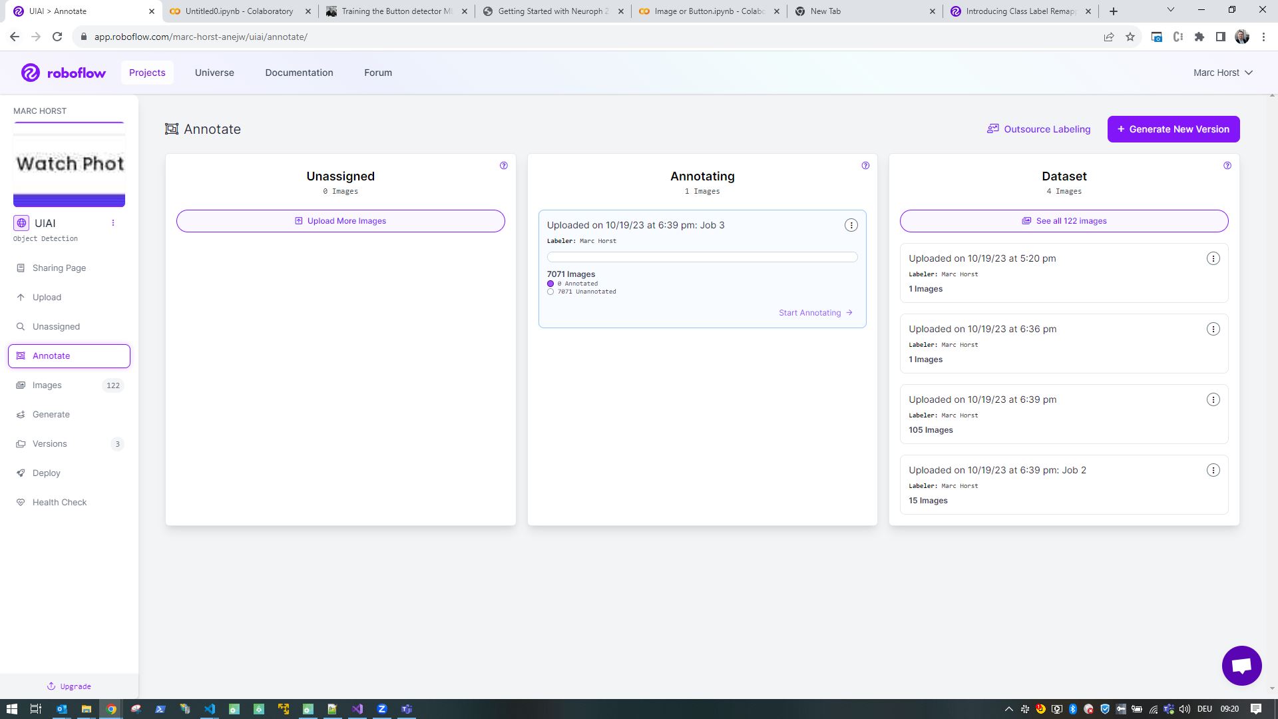Click Generate New Version button

[1173, 129]
